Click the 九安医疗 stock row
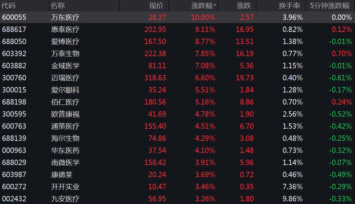Screen dimensions: 355x204 click(177, 199)
